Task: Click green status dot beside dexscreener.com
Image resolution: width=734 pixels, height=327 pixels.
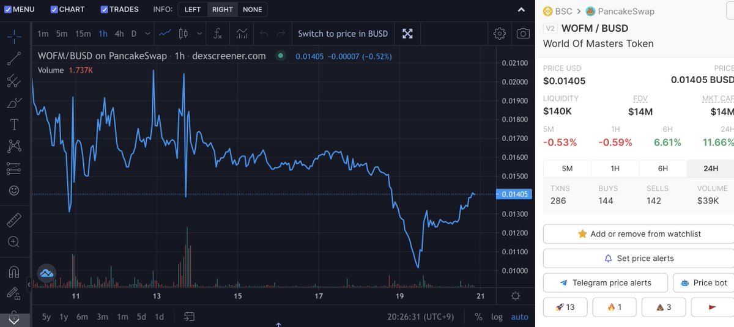Action: coord(281,56)
